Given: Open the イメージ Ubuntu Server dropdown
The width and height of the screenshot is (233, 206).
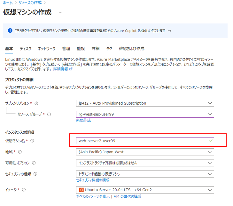Looking at the screenshot, I should click(145, 190).
